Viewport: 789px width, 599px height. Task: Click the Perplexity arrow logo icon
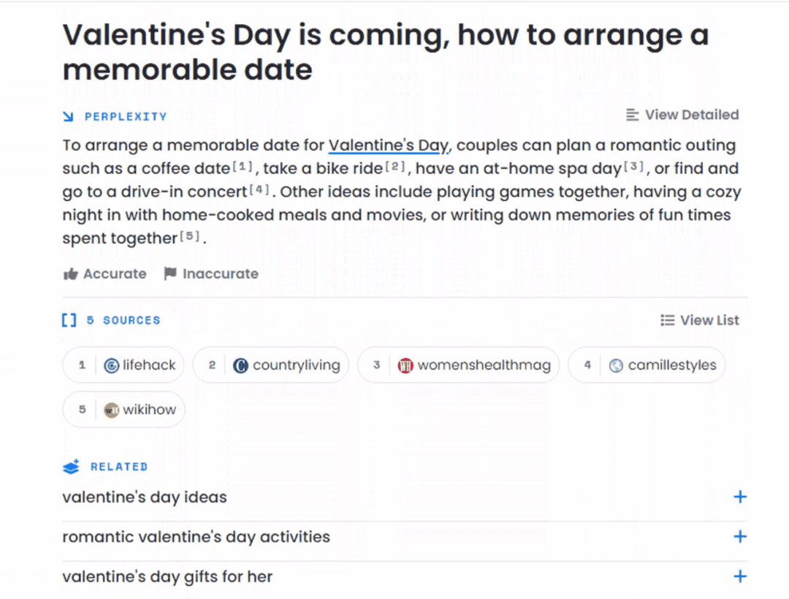69,116
